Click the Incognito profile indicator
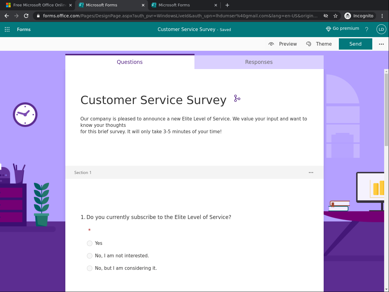This screenshot has height=292, width=389. tap(360, 16)
